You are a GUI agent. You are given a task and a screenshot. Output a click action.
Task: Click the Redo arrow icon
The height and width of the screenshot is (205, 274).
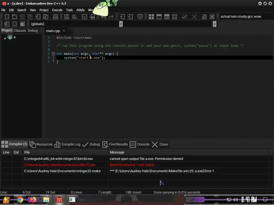pos(111,17)
